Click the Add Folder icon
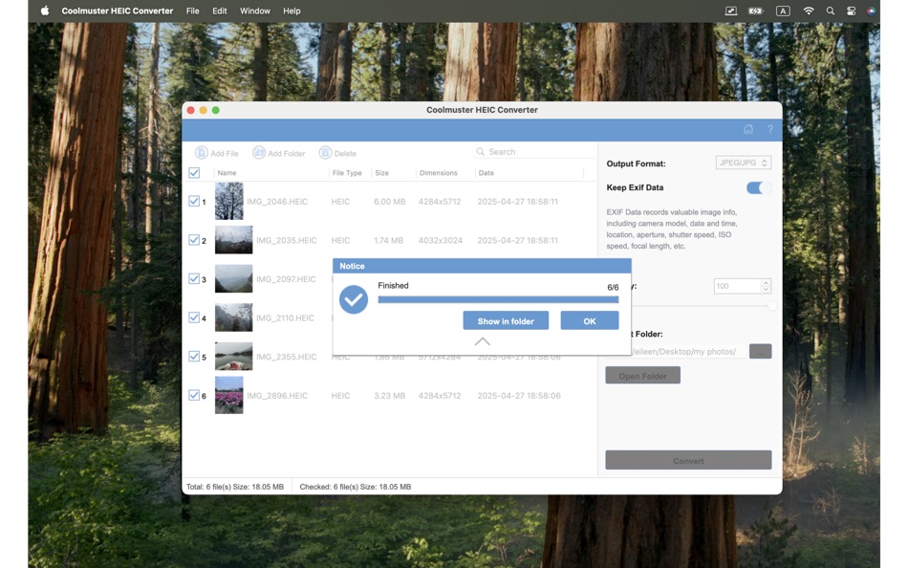 [x=258, y=152]
